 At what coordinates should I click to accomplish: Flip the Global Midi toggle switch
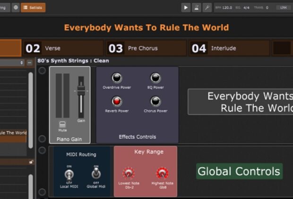[x=96, y=173]
